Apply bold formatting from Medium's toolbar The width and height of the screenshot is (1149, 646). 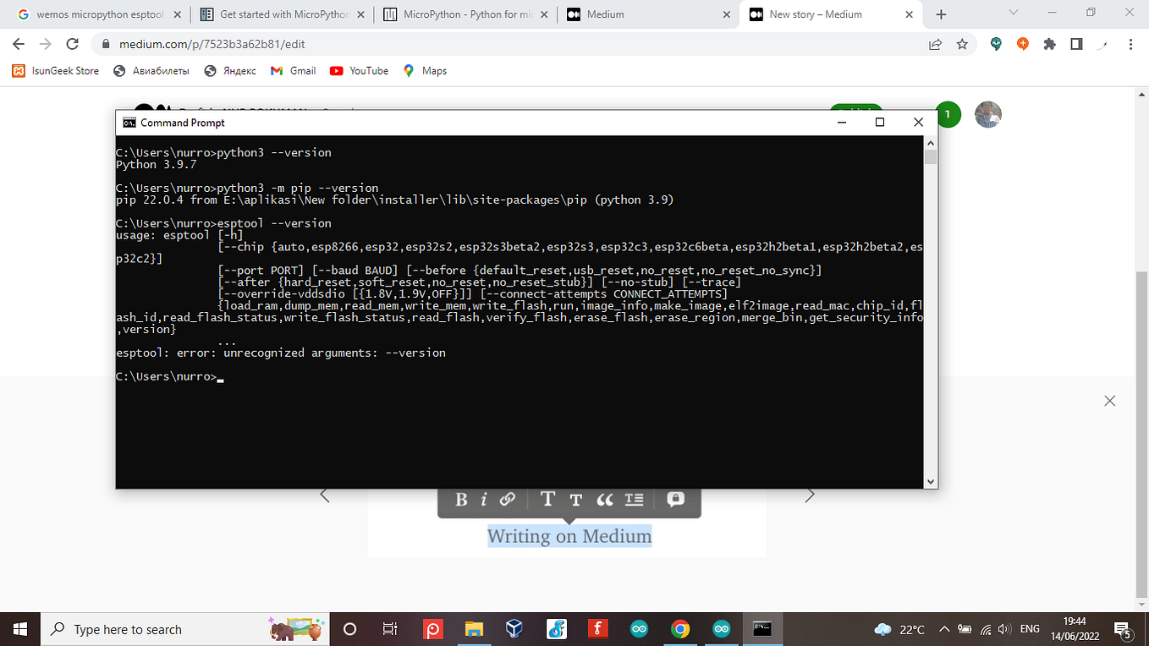click(x=461, y=499)
